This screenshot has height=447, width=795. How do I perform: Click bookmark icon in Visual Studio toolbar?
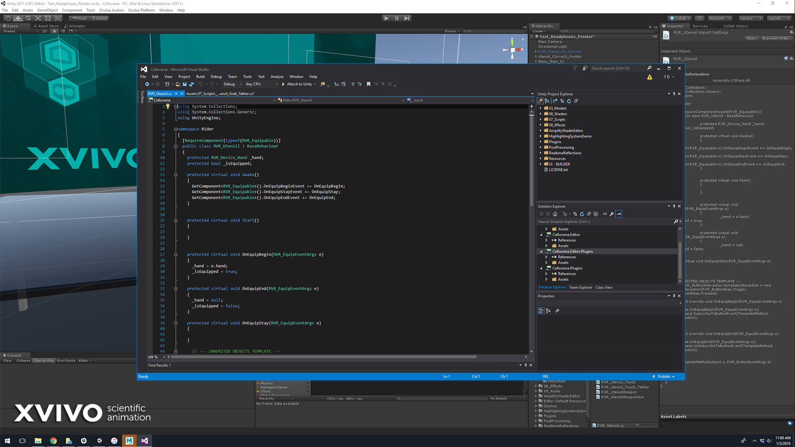coord(369,84)
